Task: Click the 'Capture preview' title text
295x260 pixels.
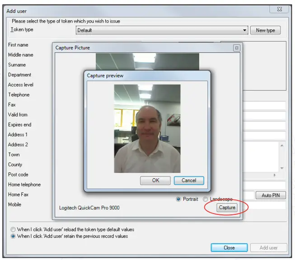Action: [x=105, y=76]
